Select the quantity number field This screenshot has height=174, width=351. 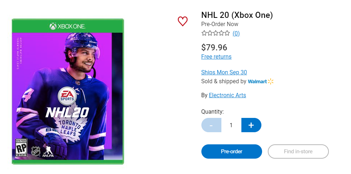coord(231,125)
